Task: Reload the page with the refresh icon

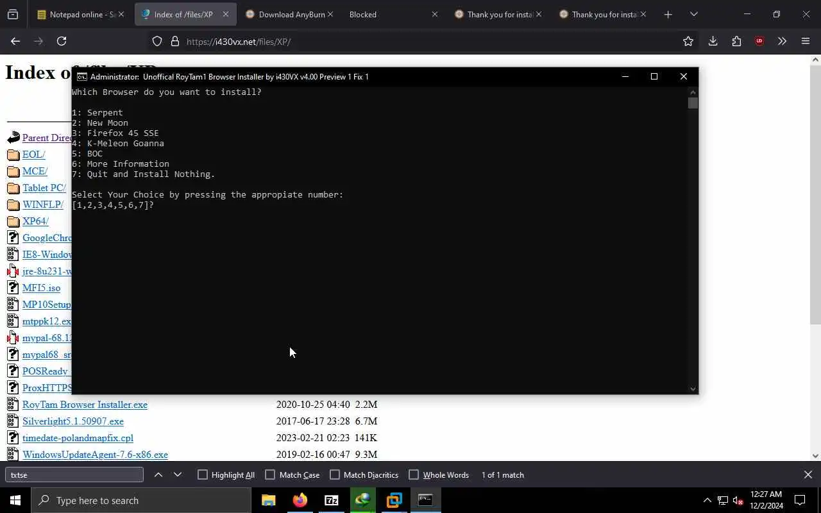Action: point(62,41)
